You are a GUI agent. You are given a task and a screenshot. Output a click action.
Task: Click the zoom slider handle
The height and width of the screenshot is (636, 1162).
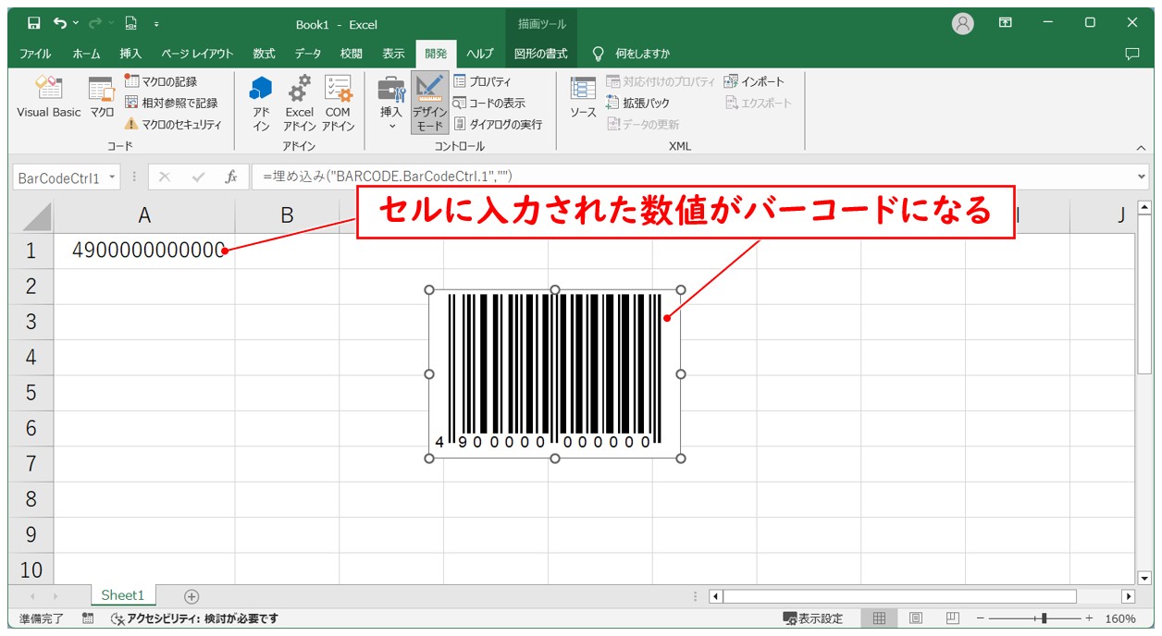point(1045,618)
